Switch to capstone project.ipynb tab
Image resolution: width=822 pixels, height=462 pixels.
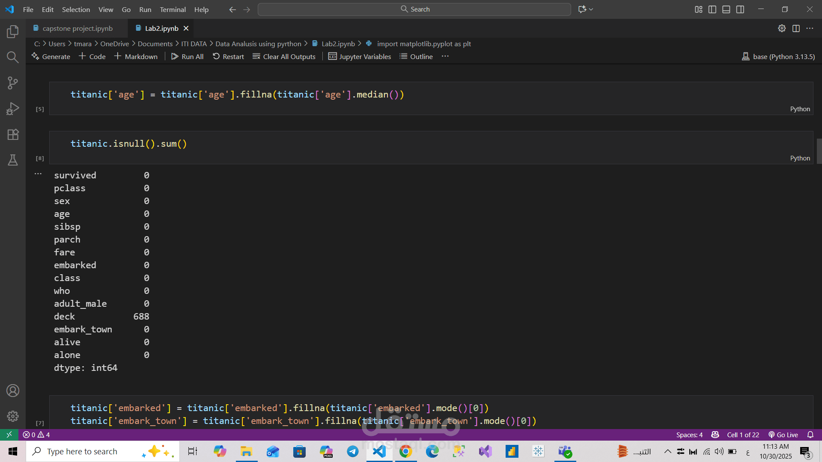(77, 28)
